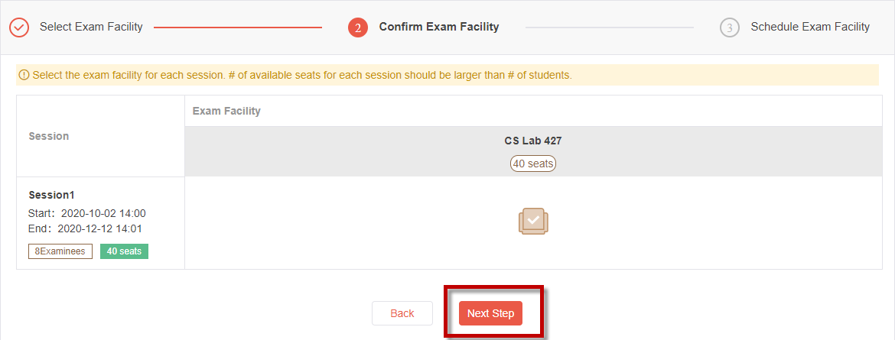
Task: Click the green 40 seats tag
Action: (x=125, y=251)
